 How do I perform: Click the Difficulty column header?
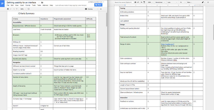point(91,19)
